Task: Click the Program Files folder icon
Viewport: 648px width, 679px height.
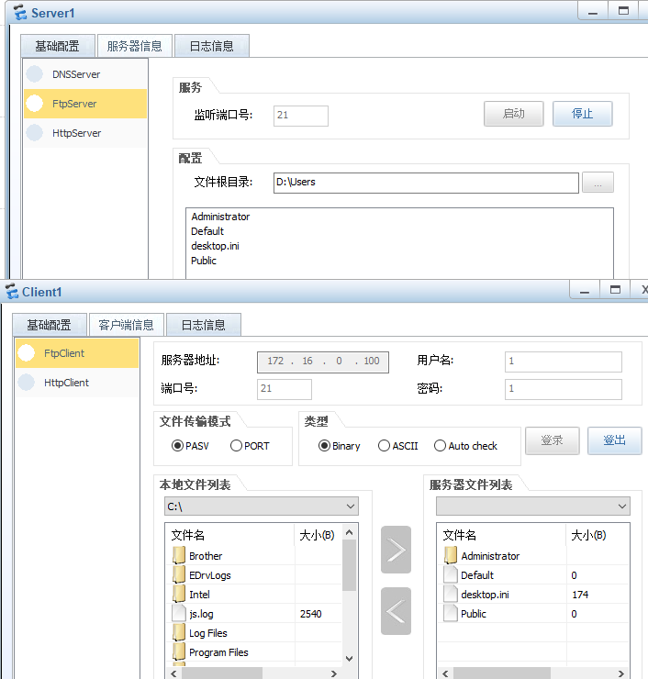Action: pos(178,652)
